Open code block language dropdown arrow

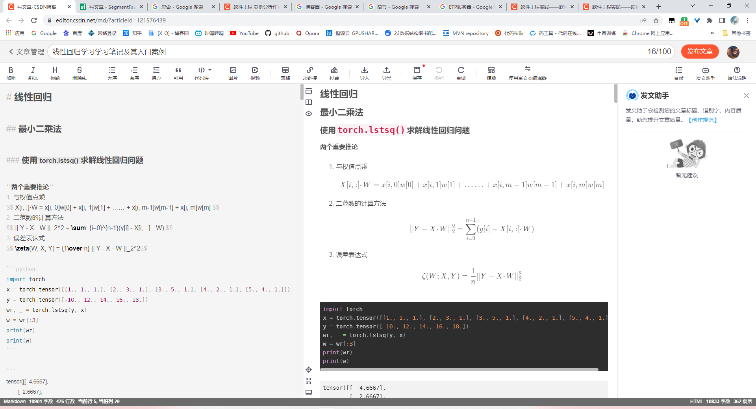210,70
